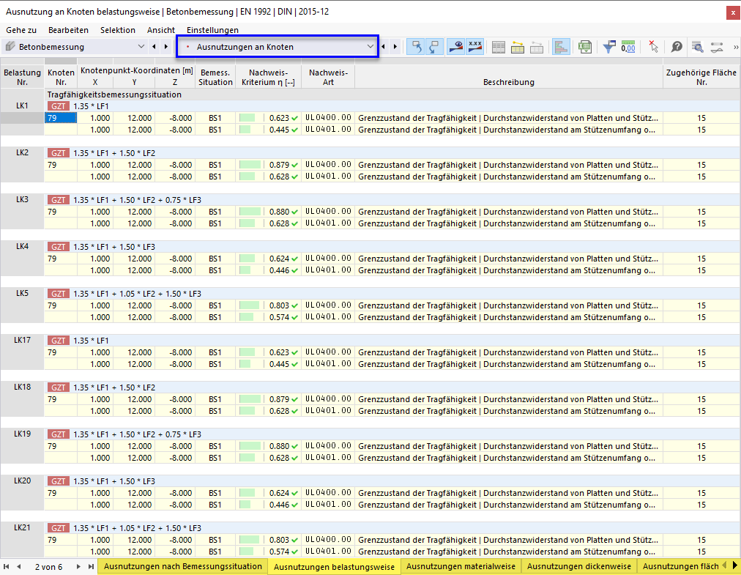This screenshot has width=741, height=575.
Task: Click the gray table layout icon
Action: [x=498, y=48]
